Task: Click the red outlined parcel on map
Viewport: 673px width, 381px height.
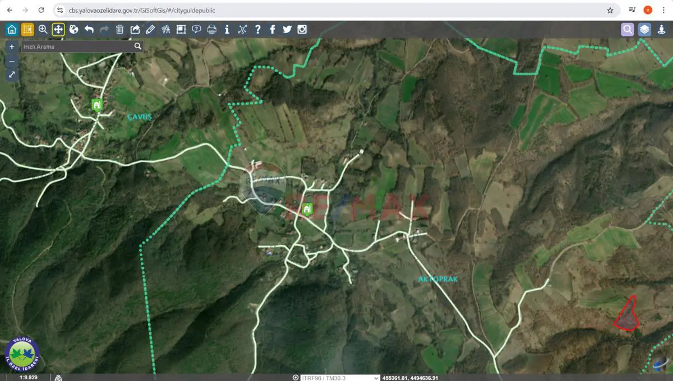Action: point(628,315)
